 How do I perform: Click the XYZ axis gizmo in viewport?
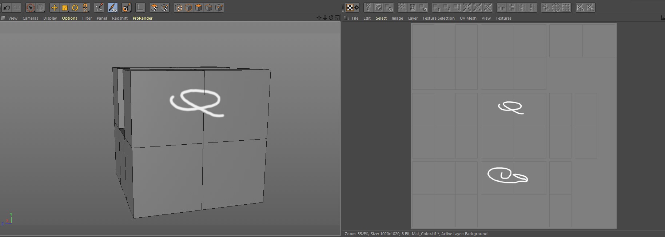[7, 219]
